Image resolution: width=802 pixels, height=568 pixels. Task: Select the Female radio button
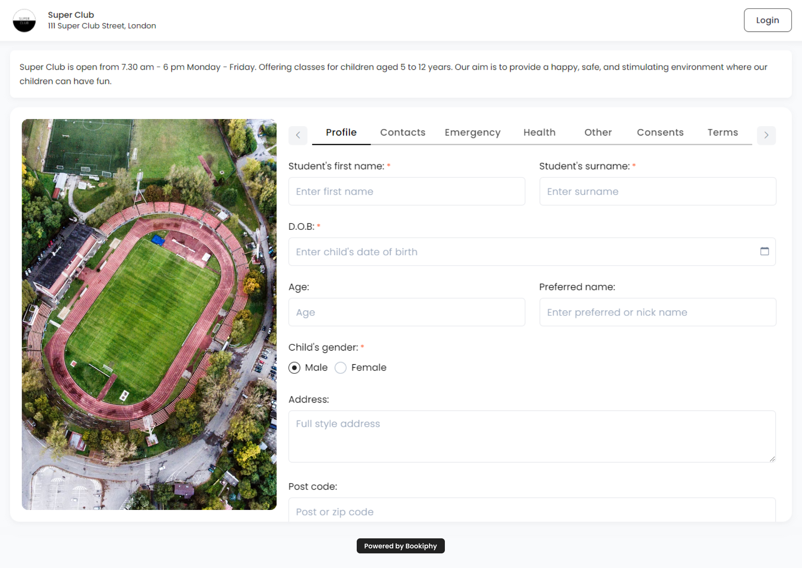pyautogui.click(x=340, y=368)
